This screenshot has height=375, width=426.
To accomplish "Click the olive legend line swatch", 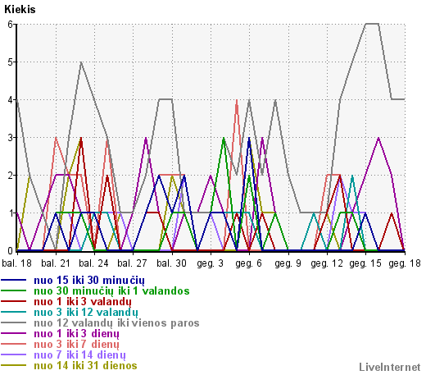I will click(x=14, y=365).
